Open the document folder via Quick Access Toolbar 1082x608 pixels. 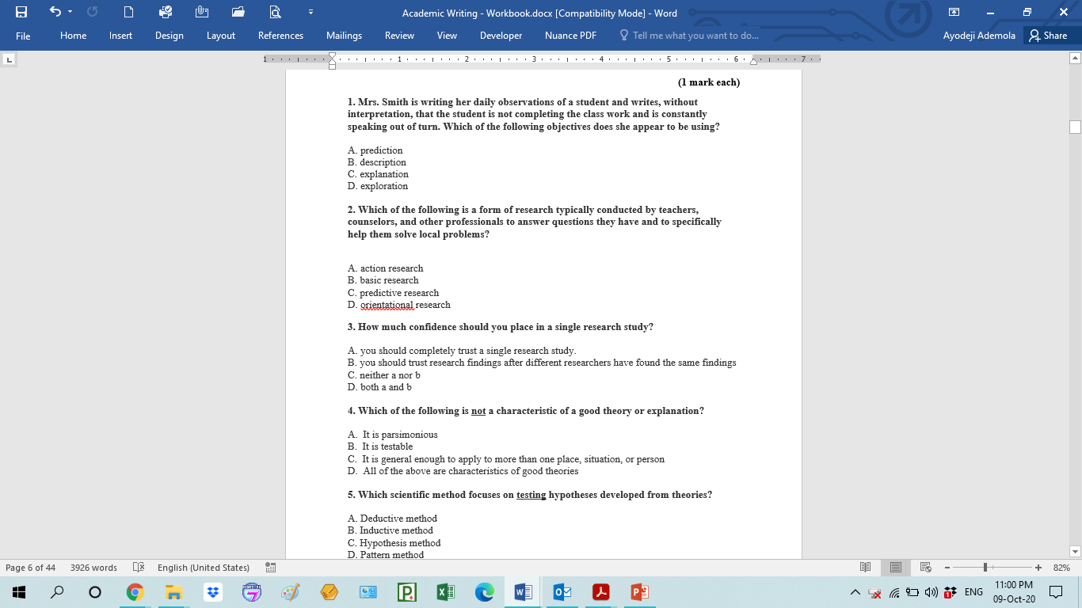click(238, 13)
